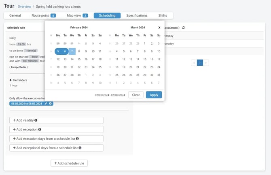Follow the Overview breadcrumb link
Viewport: 271px width, 175px height.
pyautogui.click(x=24, y=6)
